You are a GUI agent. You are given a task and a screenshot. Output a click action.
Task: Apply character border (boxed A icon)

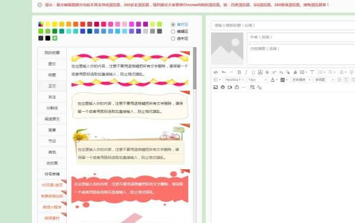260,72
